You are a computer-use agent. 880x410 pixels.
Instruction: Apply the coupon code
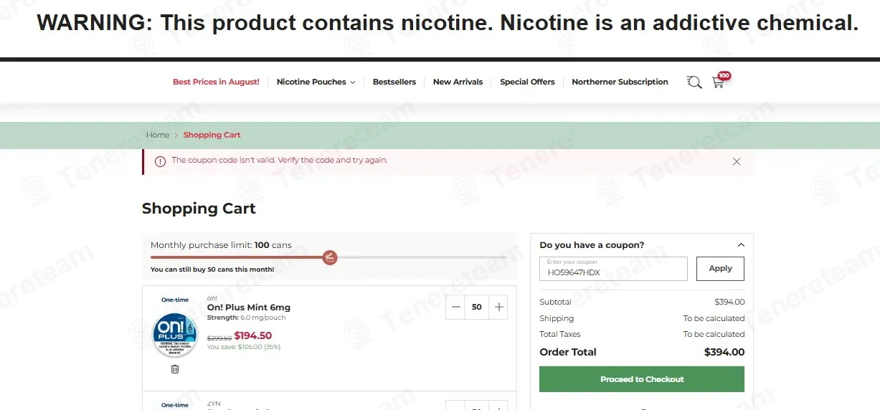click(x=720, y=269)
